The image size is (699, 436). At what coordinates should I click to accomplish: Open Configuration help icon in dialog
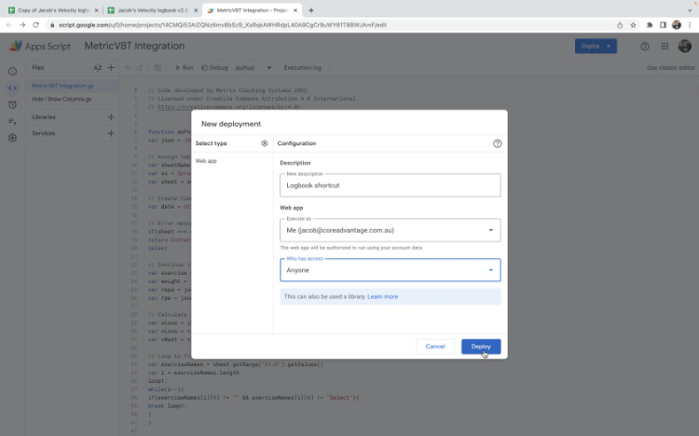497,143
